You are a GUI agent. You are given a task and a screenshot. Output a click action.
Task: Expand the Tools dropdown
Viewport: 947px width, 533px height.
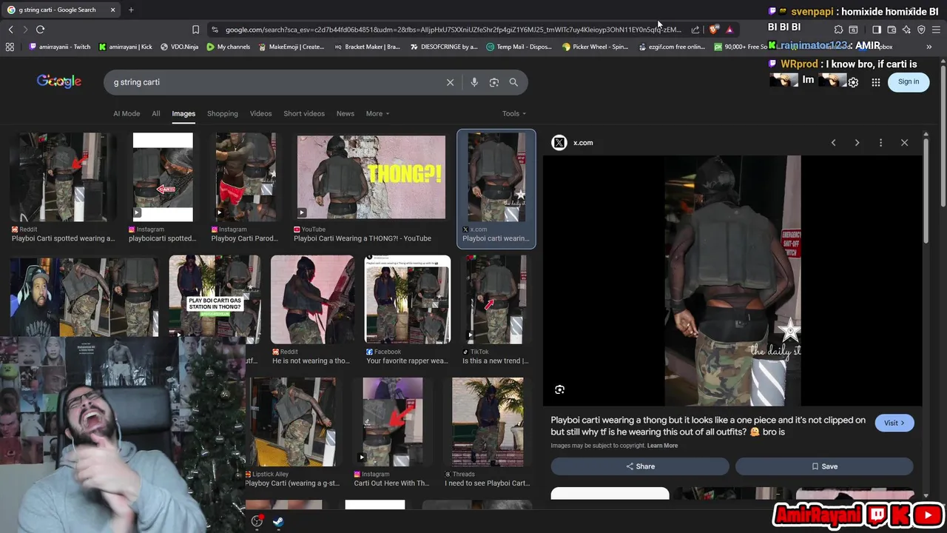(514, 113)
